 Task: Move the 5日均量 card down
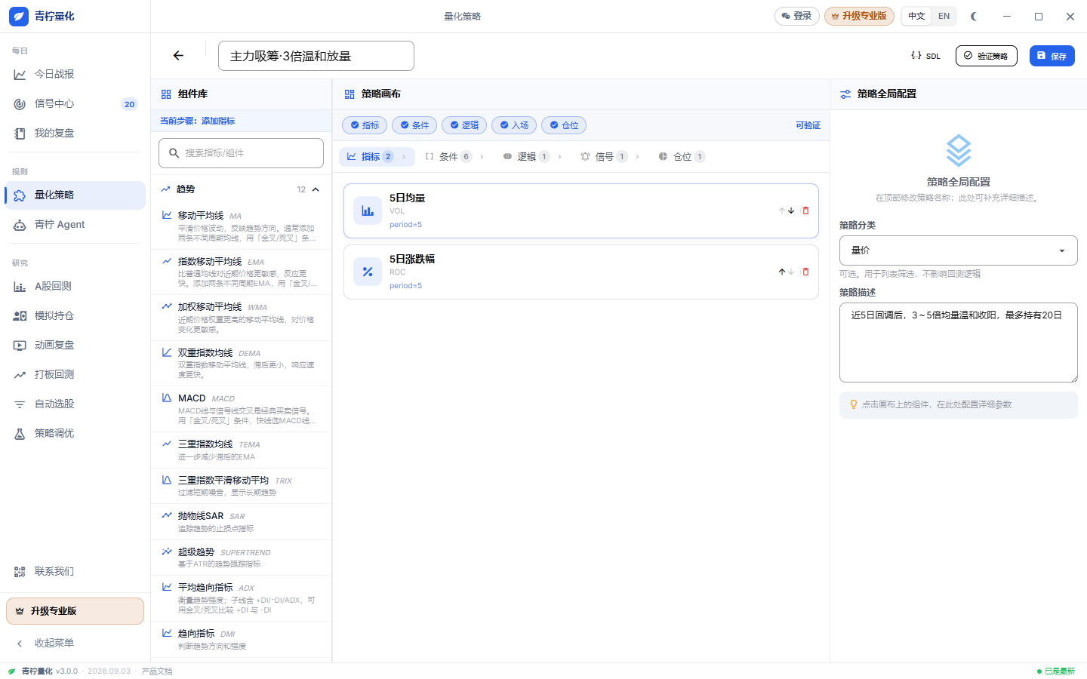[x=791, y=210]
